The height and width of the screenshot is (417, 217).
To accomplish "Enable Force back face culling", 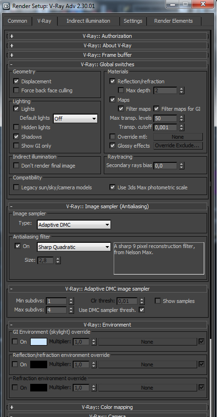I will pos(17,90).
